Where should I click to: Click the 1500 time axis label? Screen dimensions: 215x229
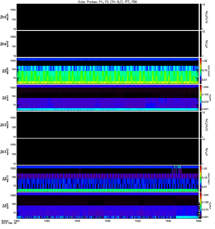tap(107, 221)
